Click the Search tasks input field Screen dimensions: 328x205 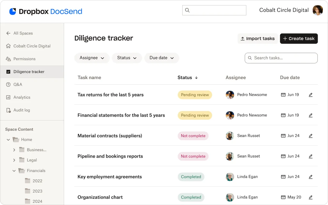pyautogui.click(x=281, y=58)
